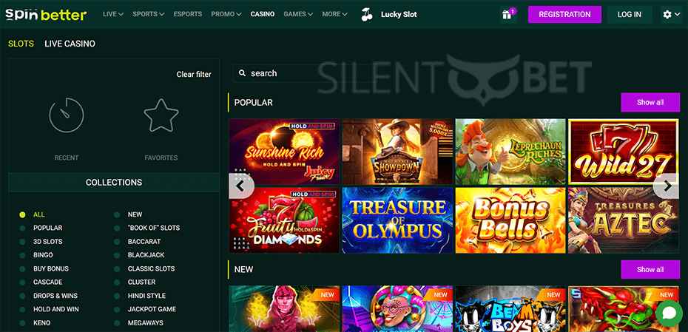Expand the MORE dropdown menu
Image resolution: width=688 pixels, height=332 pixels.
[334, 14]
